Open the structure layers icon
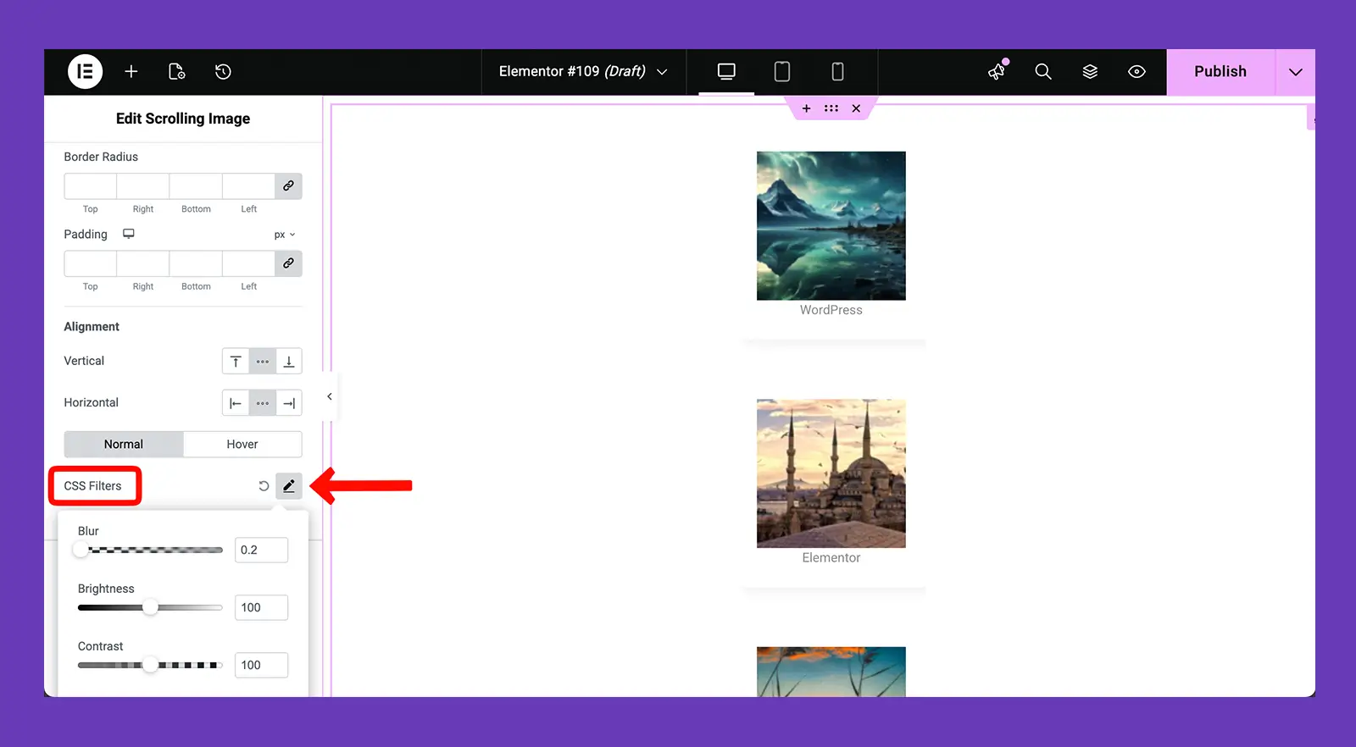Screen dimensions: 1356x747 coord(1090,72)
